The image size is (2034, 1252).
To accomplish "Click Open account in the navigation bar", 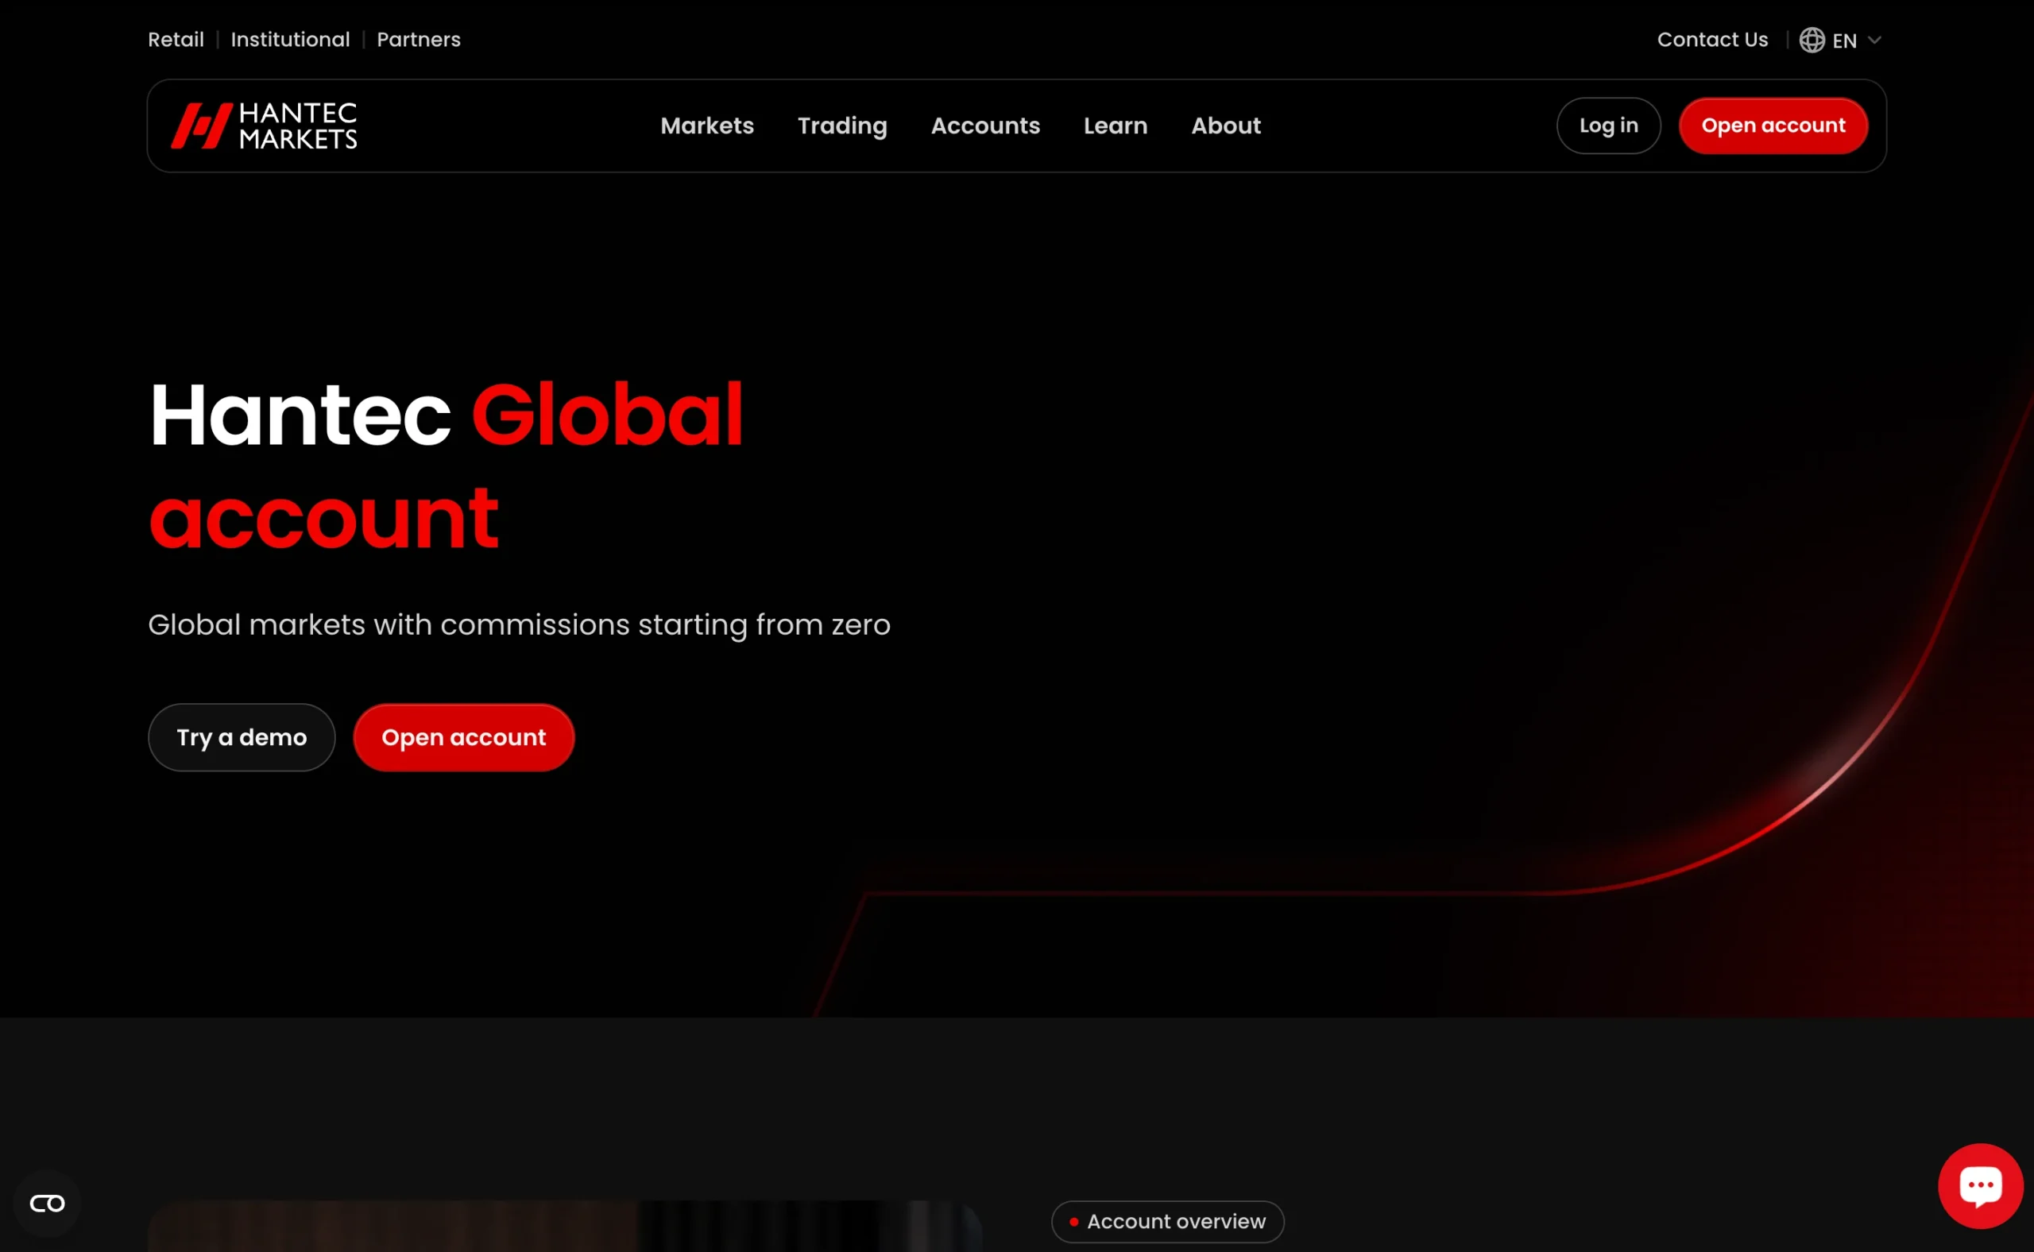I will point(1773,126).
